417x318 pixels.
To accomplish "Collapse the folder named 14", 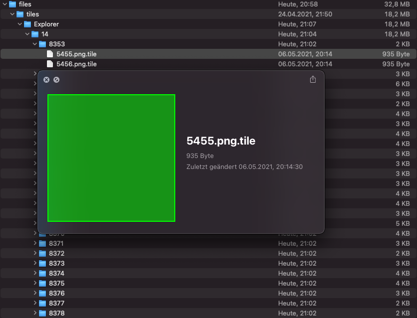I will (x=27, y=34).
